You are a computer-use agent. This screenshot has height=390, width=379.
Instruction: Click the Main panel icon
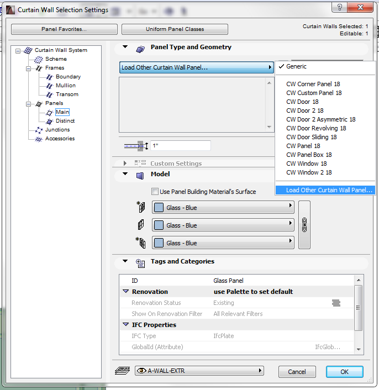tap(50, 113)
